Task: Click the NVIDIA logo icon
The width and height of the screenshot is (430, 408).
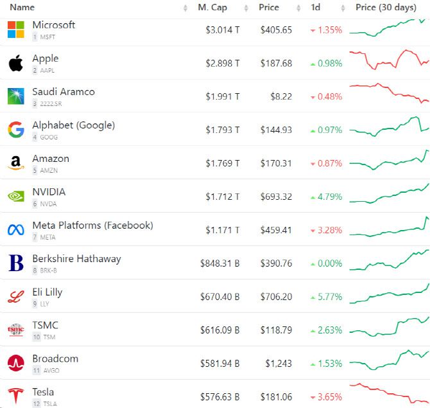Action: [x=16, y=197]
